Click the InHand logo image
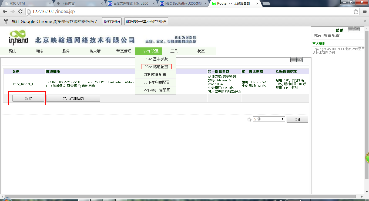The width and height of the screenshot is (369, 201). [x=18, y=38]
